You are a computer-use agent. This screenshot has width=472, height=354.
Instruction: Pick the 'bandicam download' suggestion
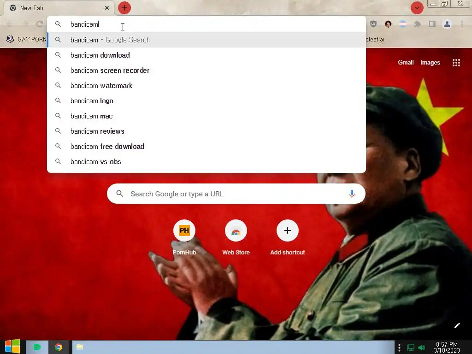pyautogui.click(x=206, y=55)
